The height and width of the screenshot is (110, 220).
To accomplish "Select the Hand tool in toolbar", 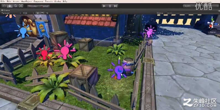I will tap(4, 6).
